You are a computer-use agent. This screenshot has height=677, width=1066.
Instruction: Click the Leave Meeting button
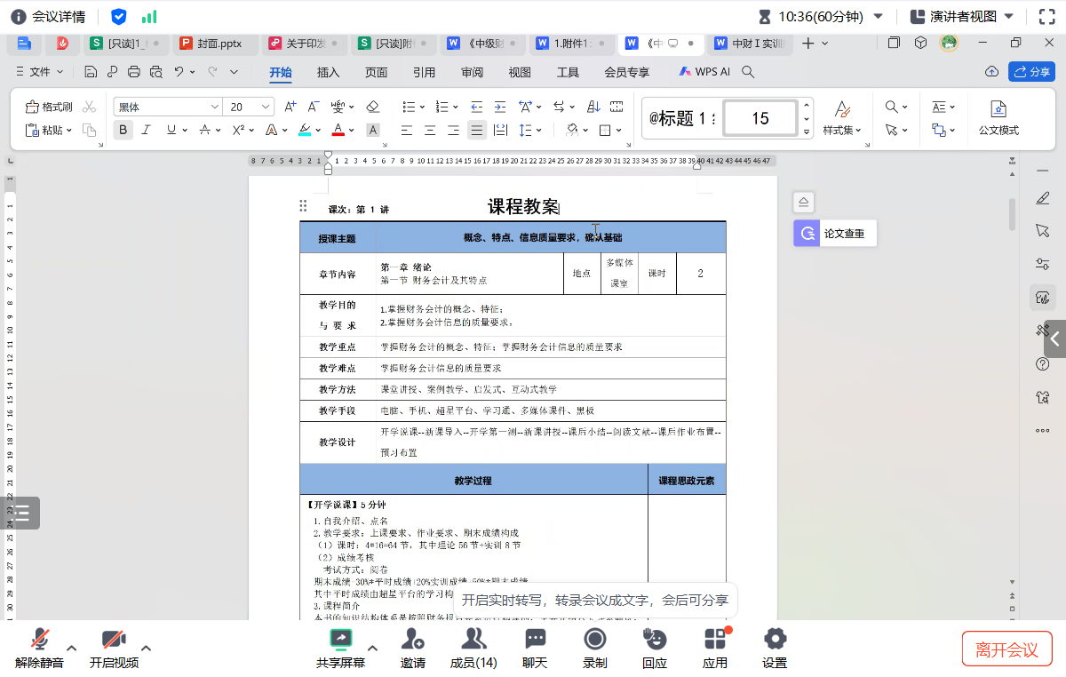(x=1006, y=649)
